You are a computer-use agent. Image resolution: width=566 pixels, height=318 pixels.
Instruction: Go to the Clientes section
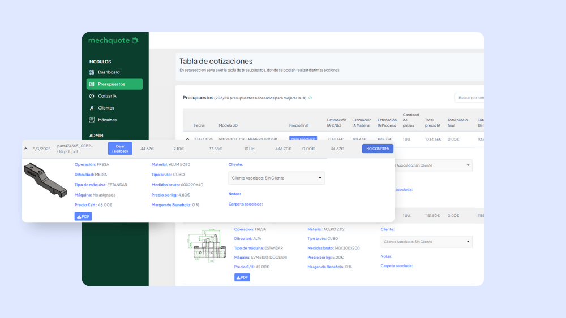pyautogui.click(x=106, y=108)
